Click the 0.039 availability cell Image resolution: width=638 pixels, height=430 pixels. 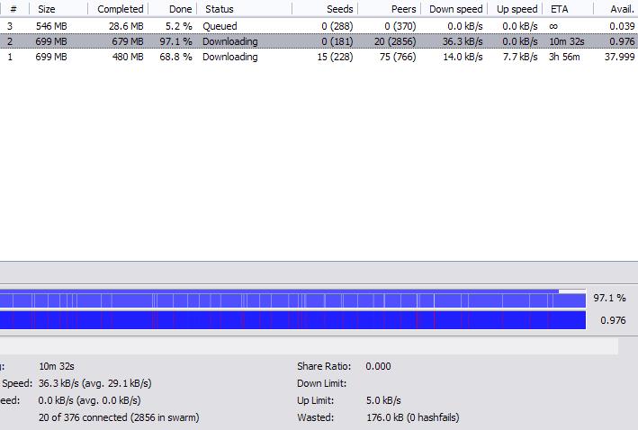pos(622,26)
